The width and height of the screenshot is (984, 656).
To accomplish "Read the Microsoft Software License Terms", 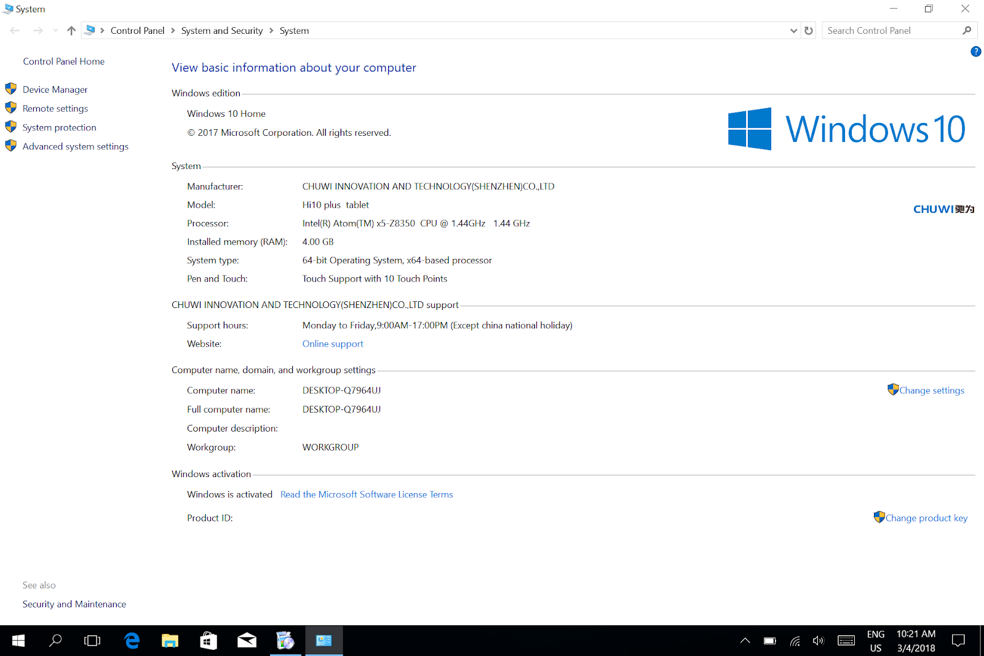I will 367,495.
